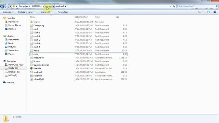Open Include in library menu
The width and height of the screenshot is (219, 123).
click(x=27, y=12)
